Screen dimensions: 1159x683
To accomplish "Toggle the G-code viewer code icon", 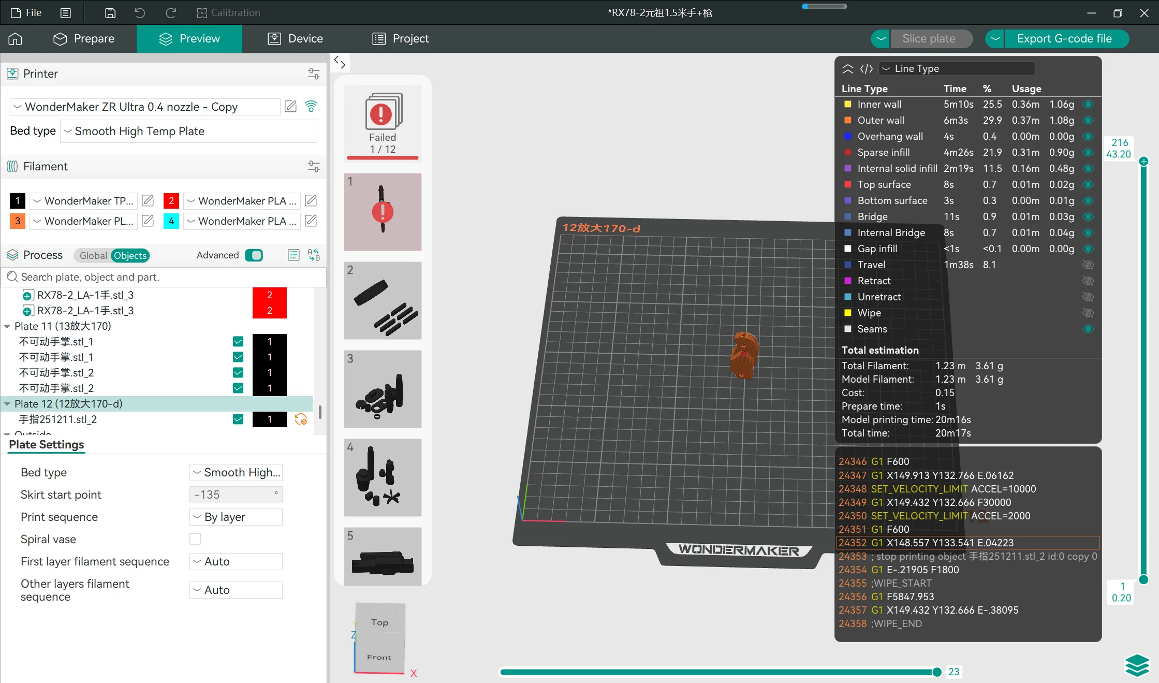I will (x=867, y=69).
